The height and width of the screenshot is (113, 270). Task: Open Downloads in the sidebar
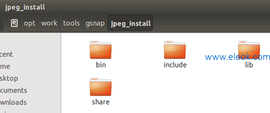[13, 102]
